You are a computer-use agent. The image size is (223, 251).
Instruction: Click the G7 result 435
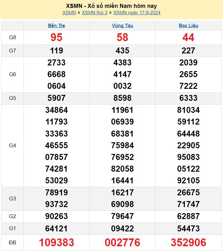(122, 51)
